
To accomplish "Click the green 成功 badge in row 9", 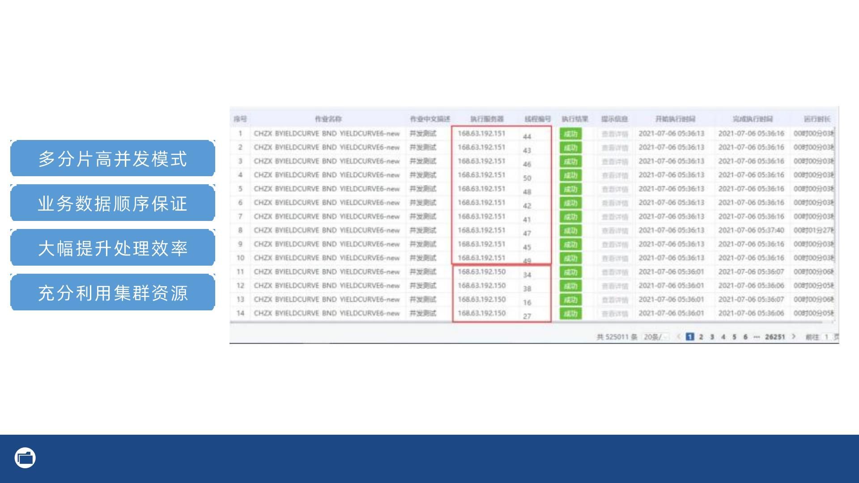I will 570,245.
